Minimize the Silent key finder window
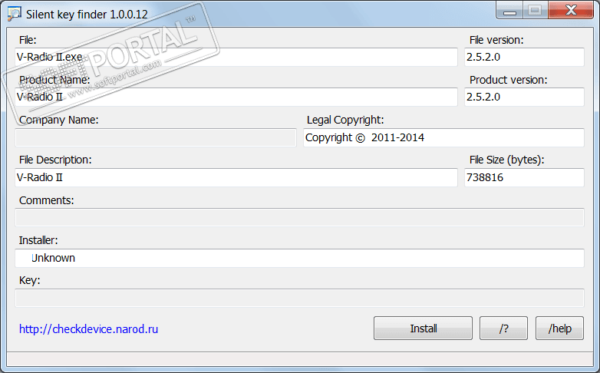600x373 pixels. 509,10
